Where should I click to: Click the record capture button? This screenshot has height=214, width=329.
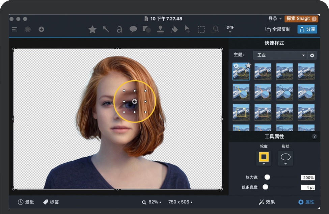[x=28, y=29]
